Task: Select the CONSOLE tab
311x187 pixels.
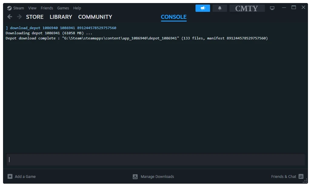Action: click(174, 17)
